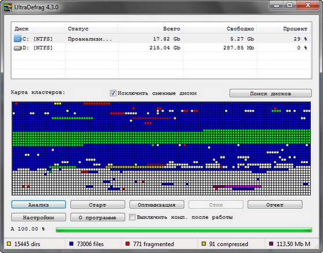Open the "Отчет" report button
Image resolution: width=323 pixels, height=253 pixels.
coord(275,204)
